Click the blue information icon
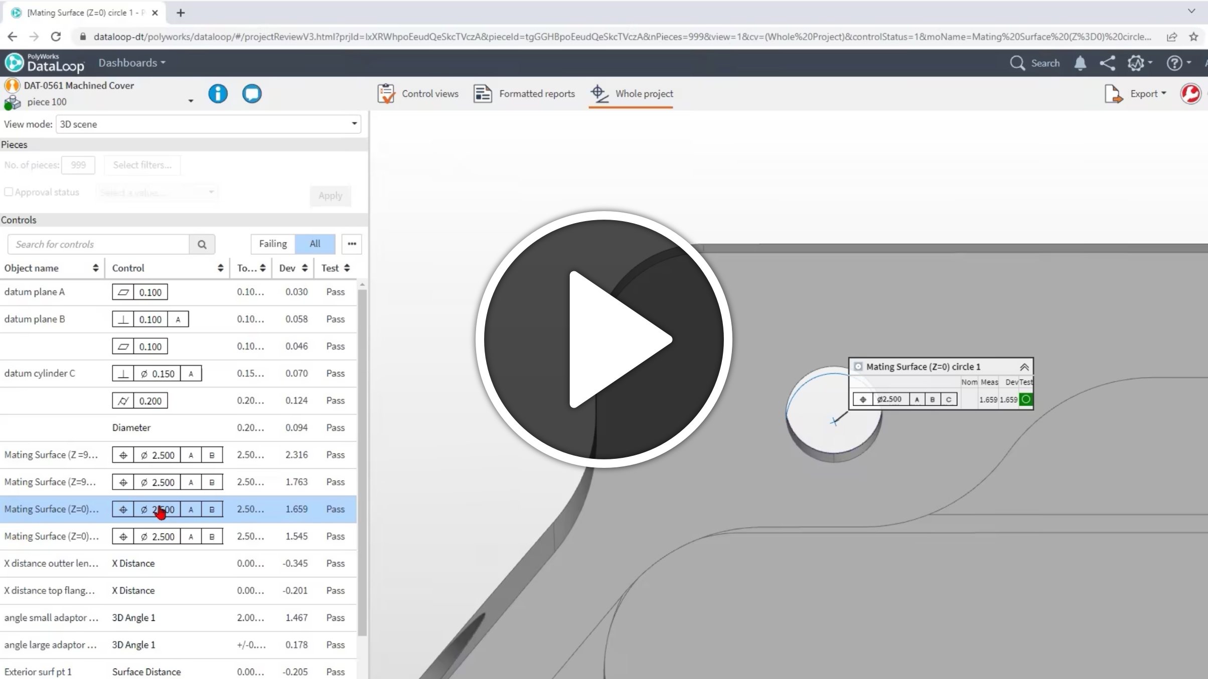 (218, 94)
